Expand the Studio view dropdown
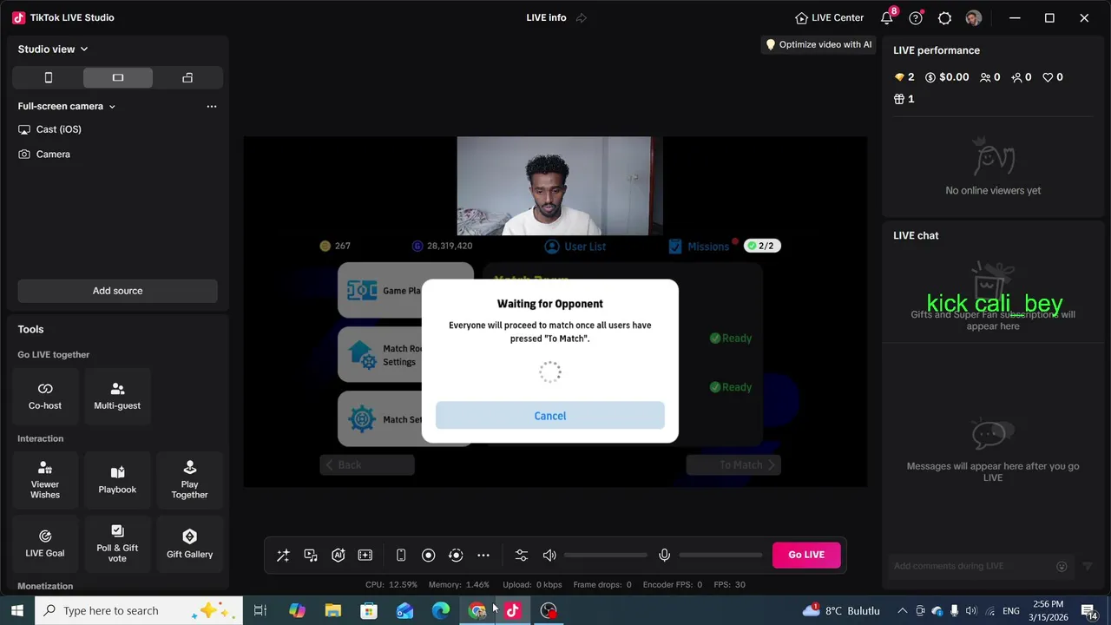Image resolution: width=1111 pixels, height=625 pixels. click(53, 49)
